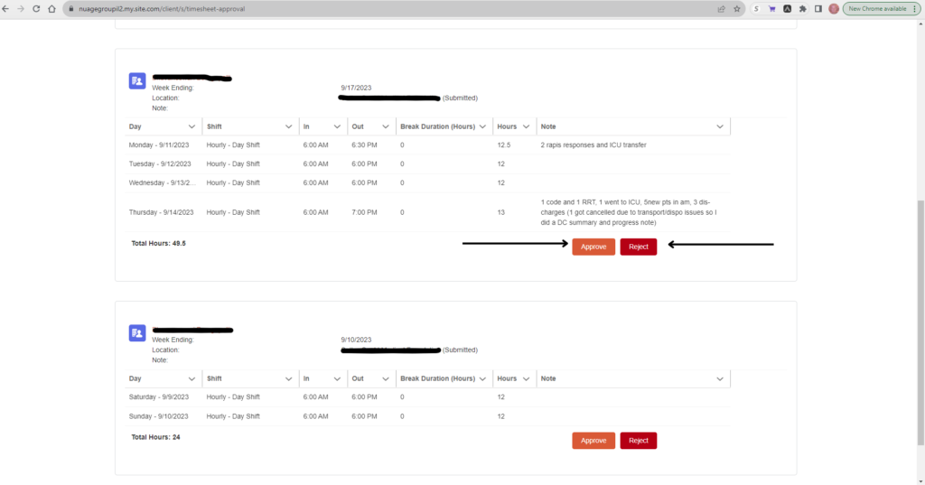This screenshot has height=485, width=925.
Task: Go to the browser home page
Action: [x=51, y=8]
